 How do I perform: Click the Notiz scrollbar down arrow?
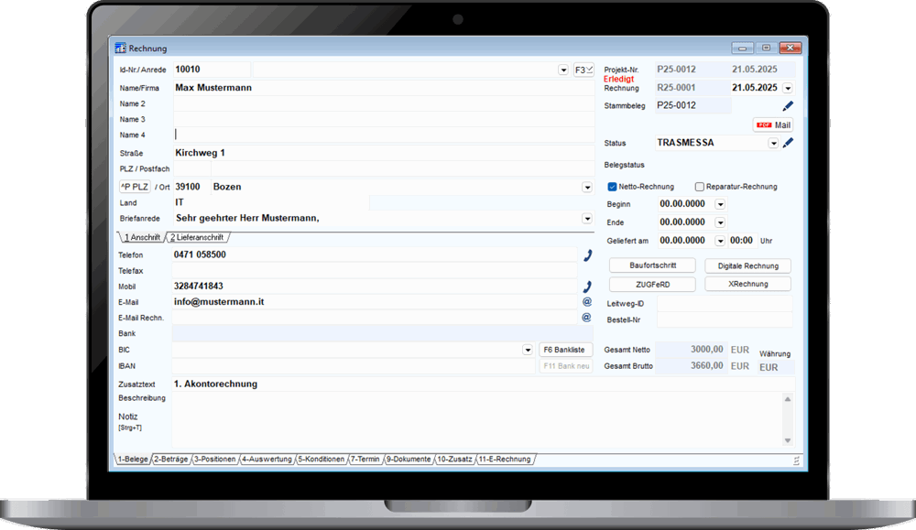tap(788, 440)
